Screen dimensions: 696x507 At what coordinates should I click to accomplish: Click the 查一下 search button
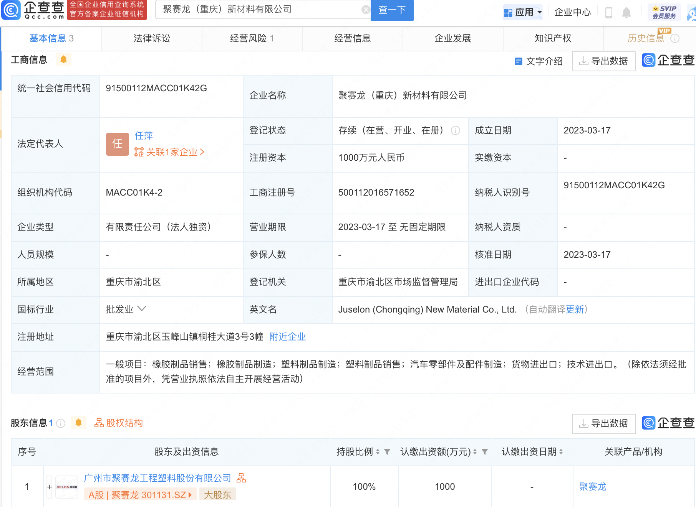point(392,10)
